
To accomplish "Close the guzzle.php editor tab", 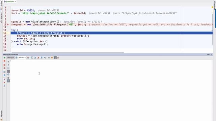I will coord(15,1).
